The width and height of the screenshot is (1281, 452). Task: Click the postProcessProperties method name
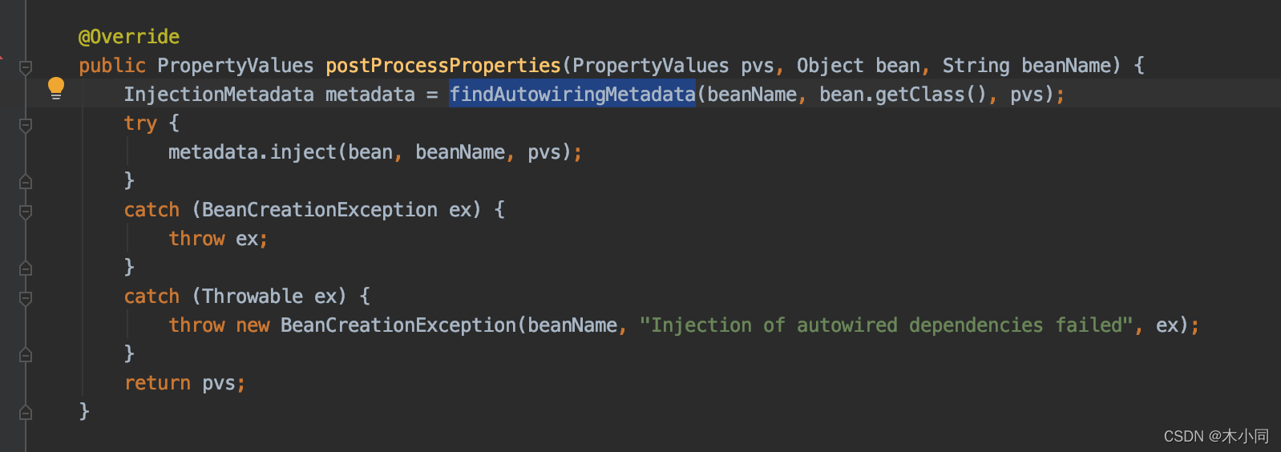tap(443, 66)
